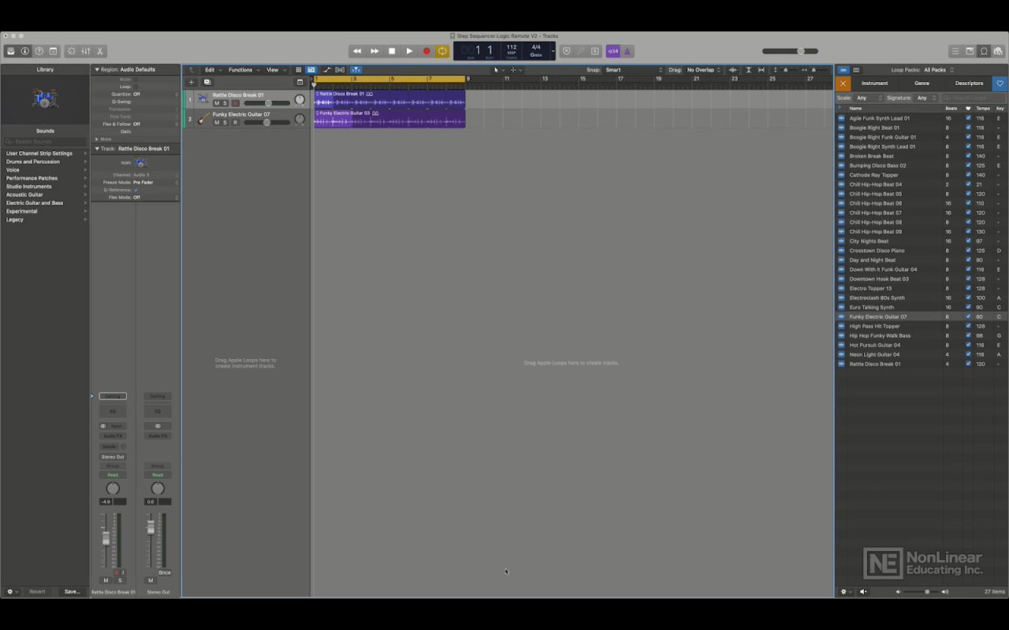Fast forward the transport

pos(374,51)
